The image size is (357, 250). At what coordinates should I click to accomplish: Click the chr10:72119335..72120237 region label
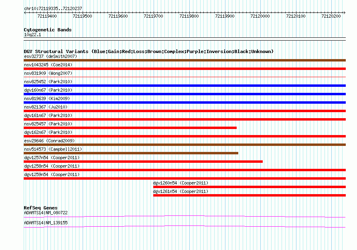tap(53, 8)
